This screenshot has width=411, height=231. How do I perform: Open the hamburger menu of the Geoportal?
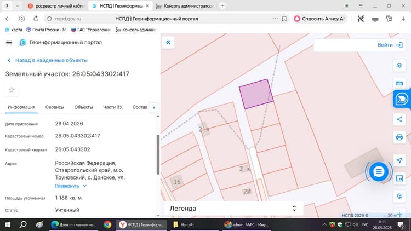(x=9, y=43)
